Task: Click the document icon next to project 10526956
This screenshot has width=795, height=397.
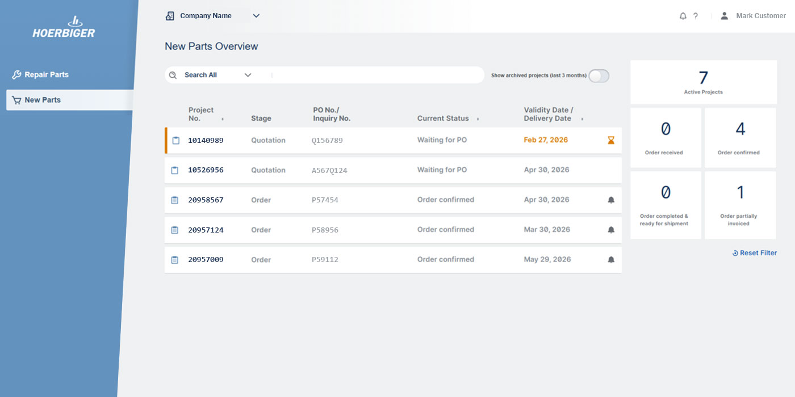Action: point(175,170)
